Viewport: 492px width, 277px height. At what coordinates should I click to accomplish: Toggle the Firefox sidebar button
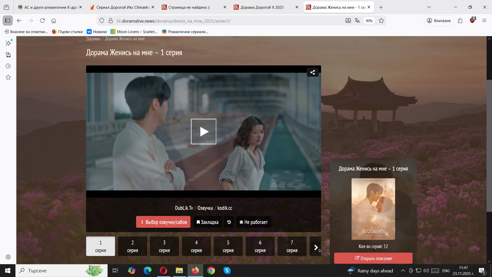coord(8,21)
